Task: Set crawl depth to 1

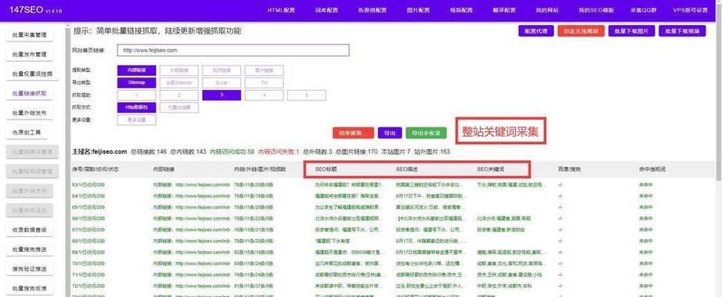Action: (136, 95)
